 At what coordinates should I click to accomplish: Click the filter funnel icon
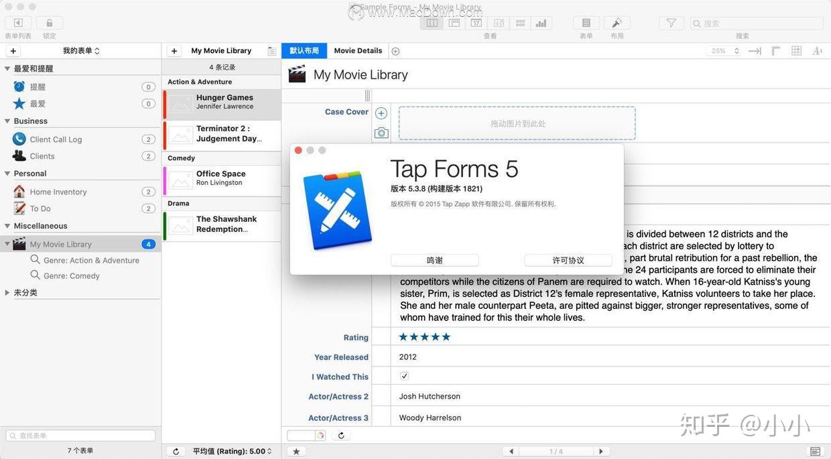click(670, 22)
